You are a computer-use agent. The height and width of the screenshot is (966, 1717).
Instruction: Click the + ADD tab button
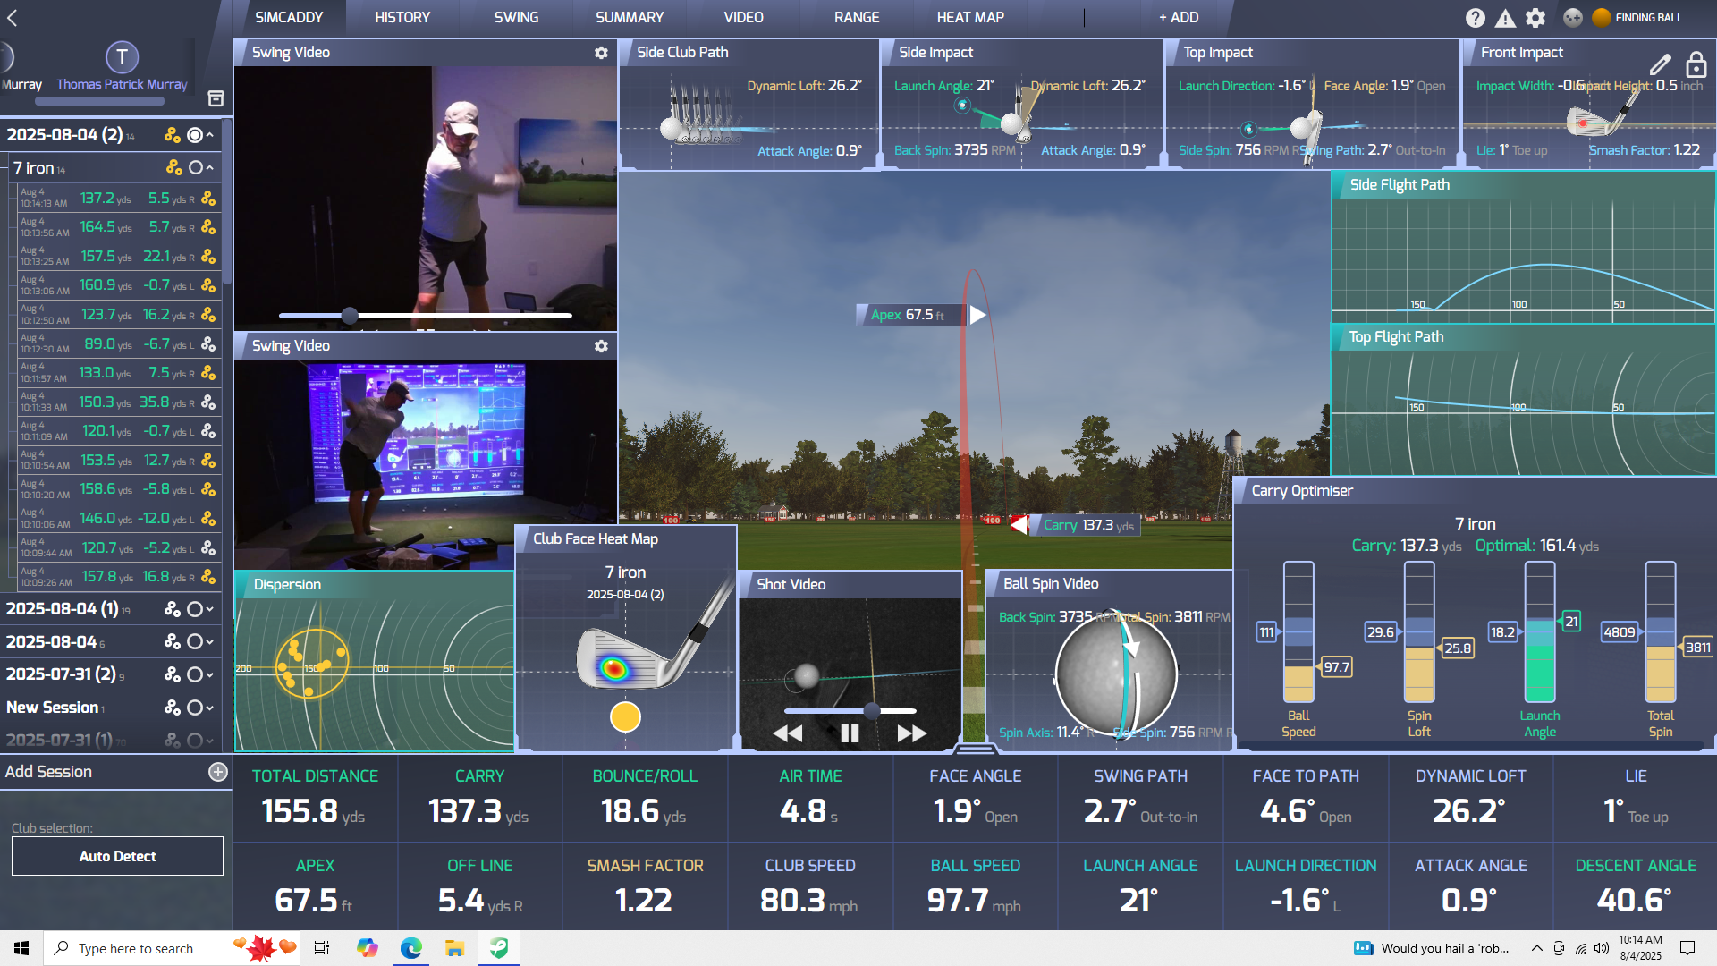[x=1178, y=17]
